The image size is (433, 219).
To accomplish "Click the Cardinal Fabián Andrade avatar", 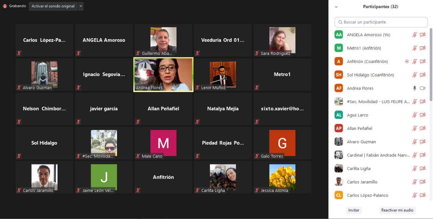I will click(339, 155).
